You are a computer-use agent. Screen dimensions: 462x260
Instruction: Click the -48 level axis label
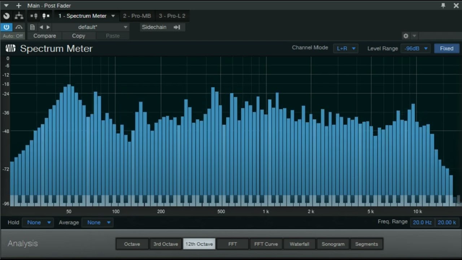[x=5, y=131]
